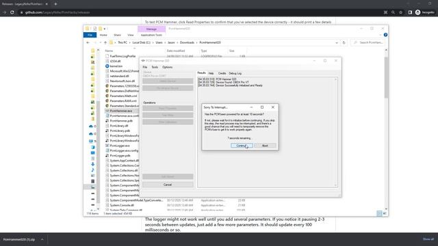438x246 pixels.
Task: Click Show all downloads link
Action: [x=428, y=239]
